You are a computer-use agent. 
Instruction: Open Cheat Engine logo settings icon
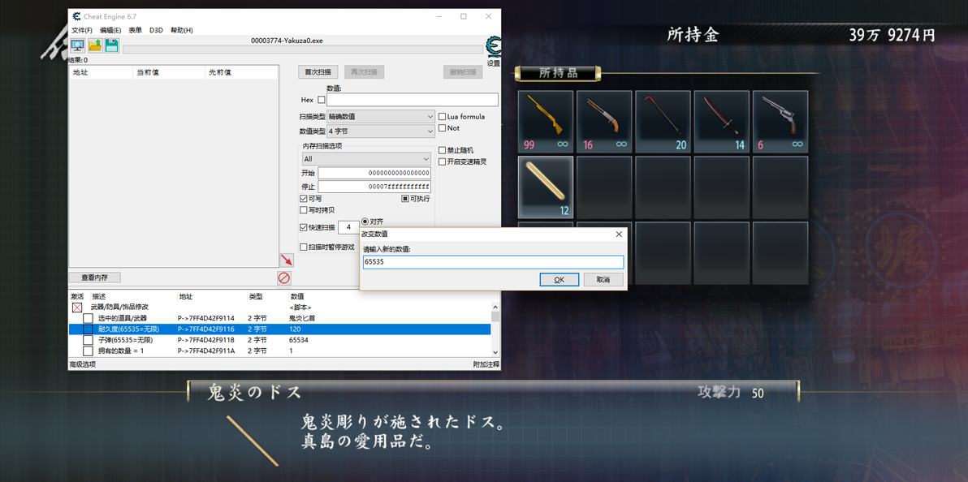click(493, 47)
